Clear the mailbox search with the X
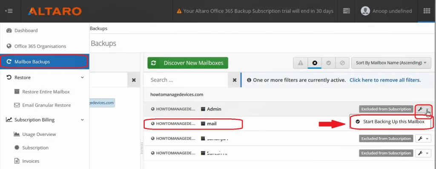 click(235, 80)
